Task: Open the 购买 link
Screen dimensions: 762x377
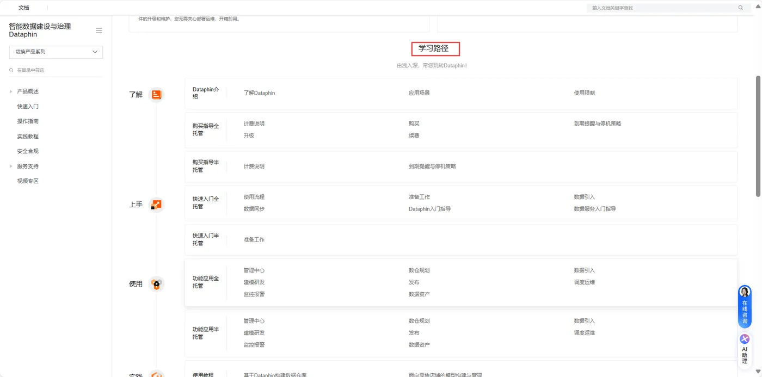Action: [414, 123]
